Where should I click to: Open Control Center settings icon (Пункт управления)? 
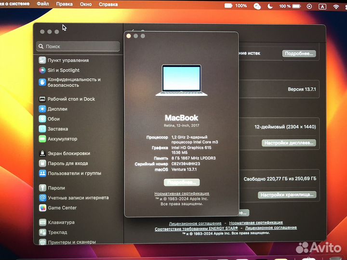click(x=42, y=60)
